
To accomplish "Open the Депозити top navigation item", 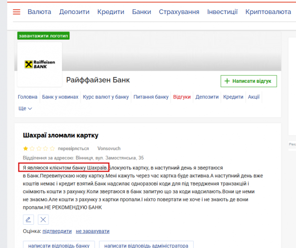I will [x=74, y=12].
